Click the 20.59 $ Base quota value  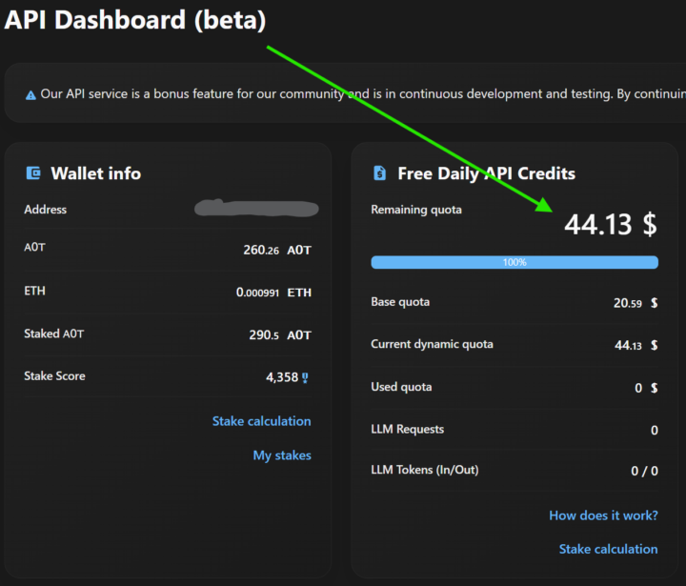click(x=636, y=303)
